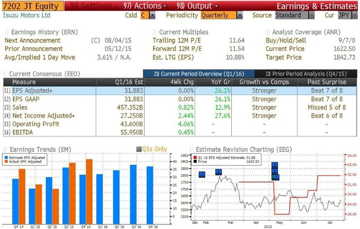This screenshot has height=229, width=360.
Task: Click the orange Actual EPS Adjusted legend swatch
Action: click(x=6, y=162)
